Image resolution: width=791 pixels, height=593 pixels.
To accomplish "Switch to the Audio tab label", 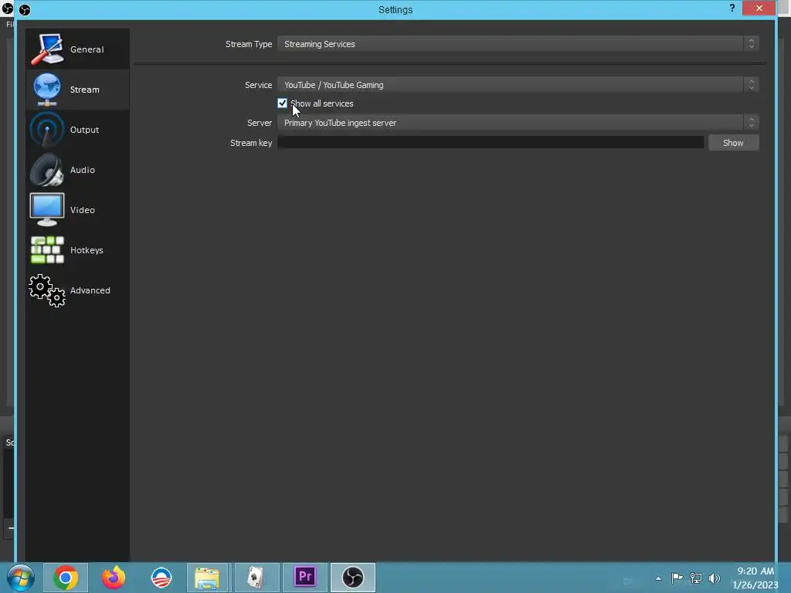I will 82,170.
